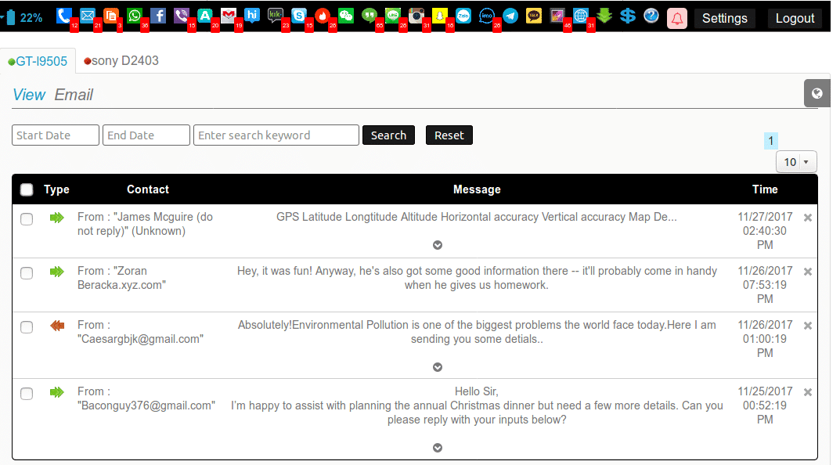Click the Contact column header
This screenshot has width=840, height=465.
[148, 189]
